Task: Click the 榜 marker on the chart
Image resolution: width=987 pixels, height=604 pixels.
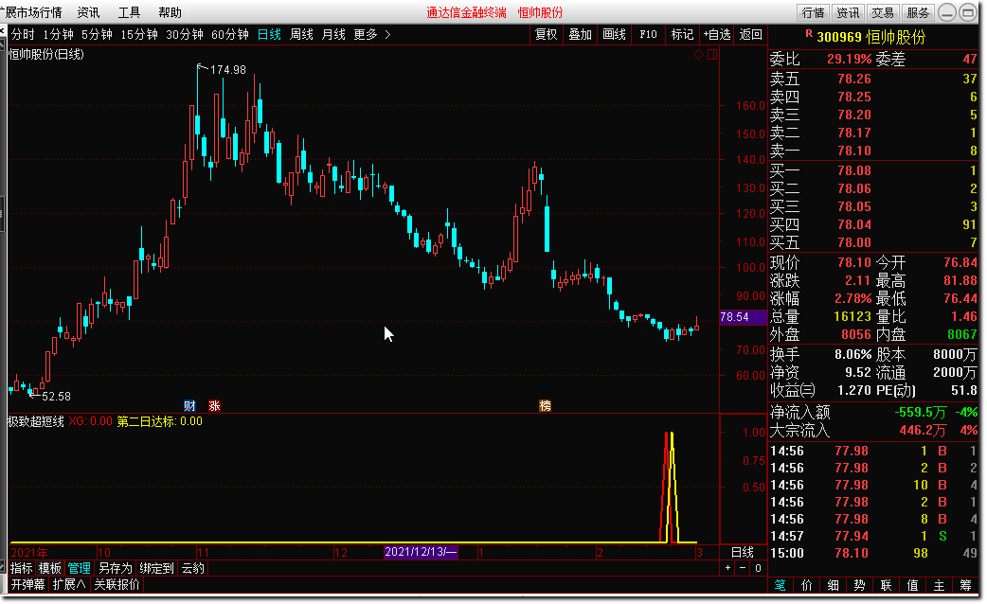Action: [x=545, y=406]
